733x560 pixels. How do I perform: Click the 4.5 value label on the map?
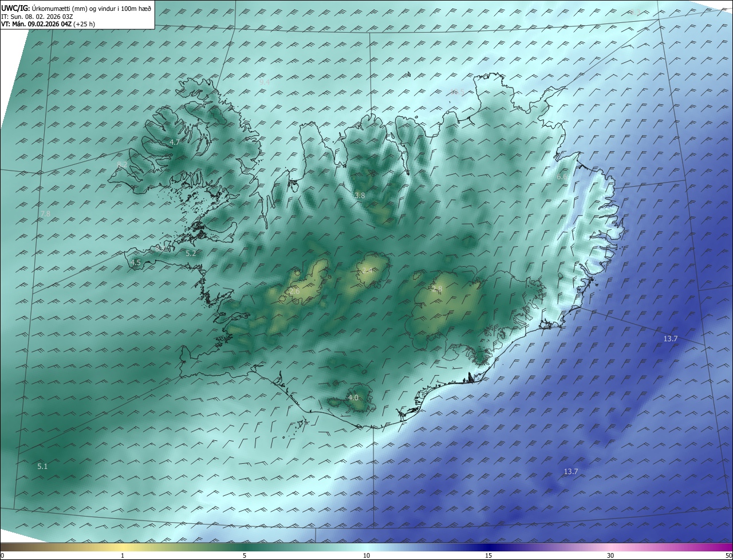136,263
